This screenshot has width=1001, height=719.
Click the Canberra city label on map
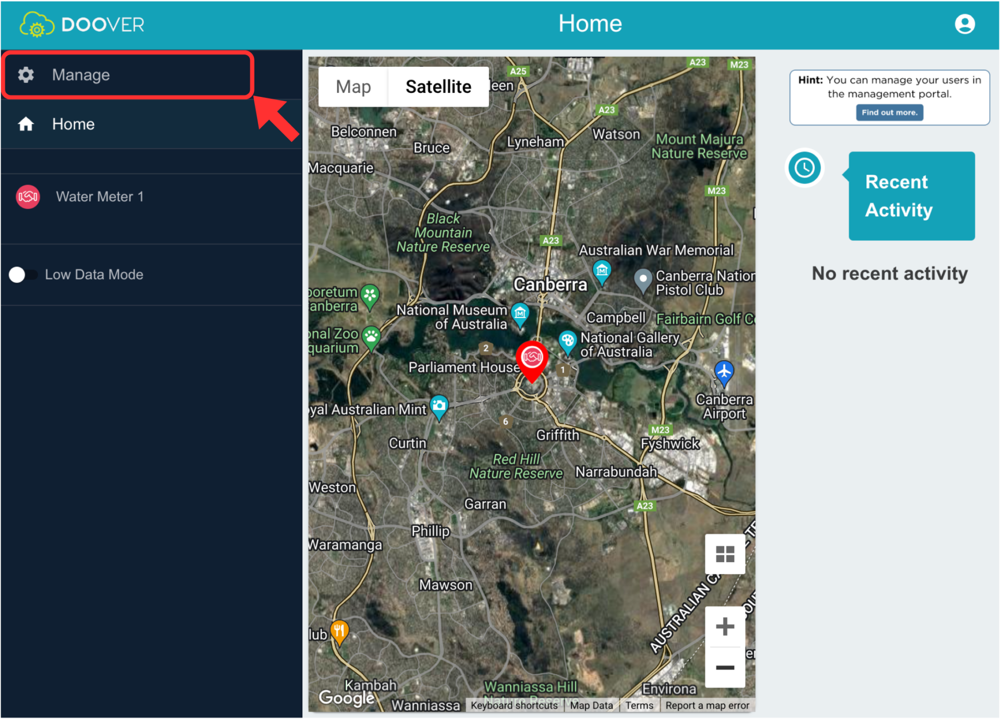[551, 284]
